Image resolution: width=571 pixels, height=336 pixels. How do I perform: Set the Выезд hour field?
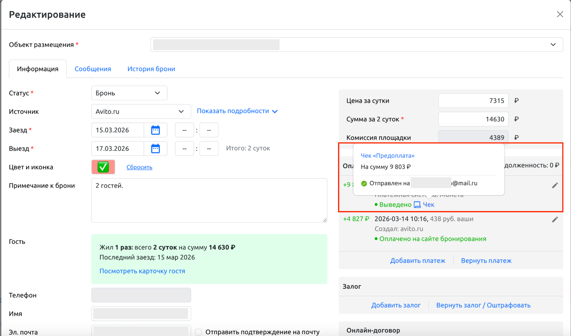coord(184,149)
